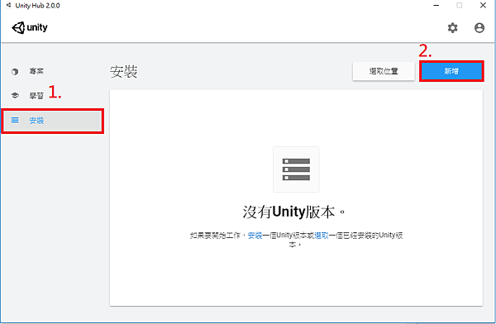Viewport: 496px width, 324px height.
Task: Minimize the Unity Hub window
Action: coord(436,6)
